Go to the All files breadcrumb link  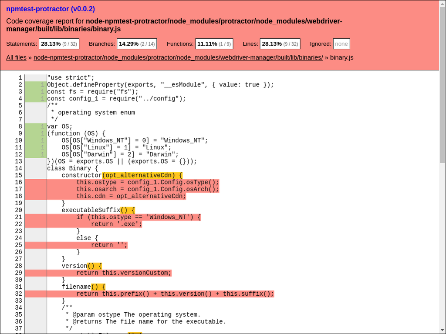[16, 57]
